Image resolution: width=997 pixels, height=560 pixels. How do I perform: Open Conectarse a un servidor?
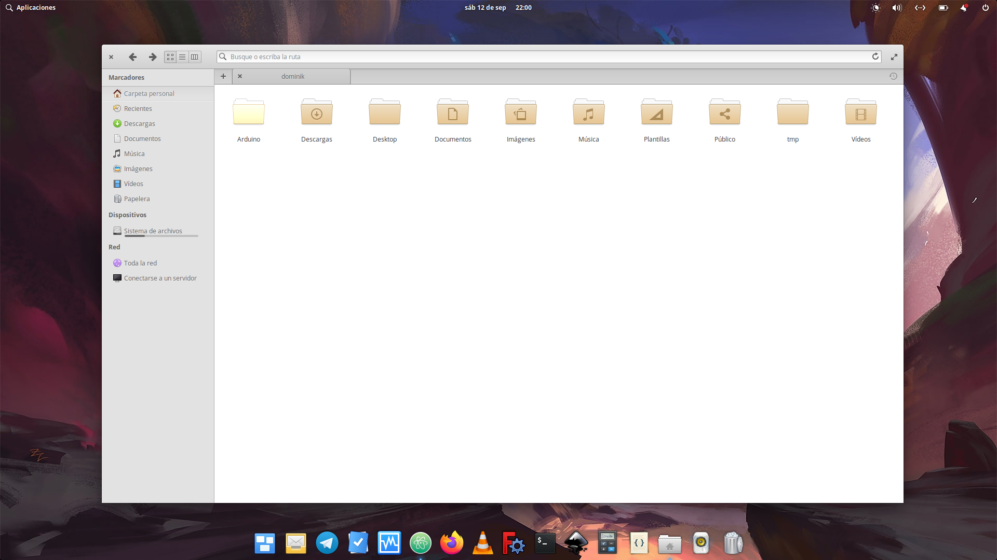click(160, 278)
